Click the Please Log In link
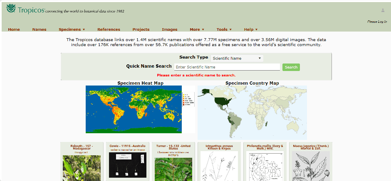This screenshot has height=181, width=391. [x=377, y=22]
